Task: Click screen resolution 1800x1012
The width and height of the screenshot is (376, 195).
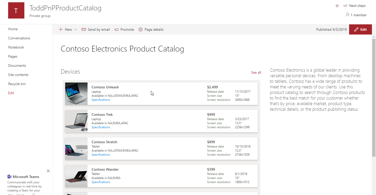Action: coord(242,182)
